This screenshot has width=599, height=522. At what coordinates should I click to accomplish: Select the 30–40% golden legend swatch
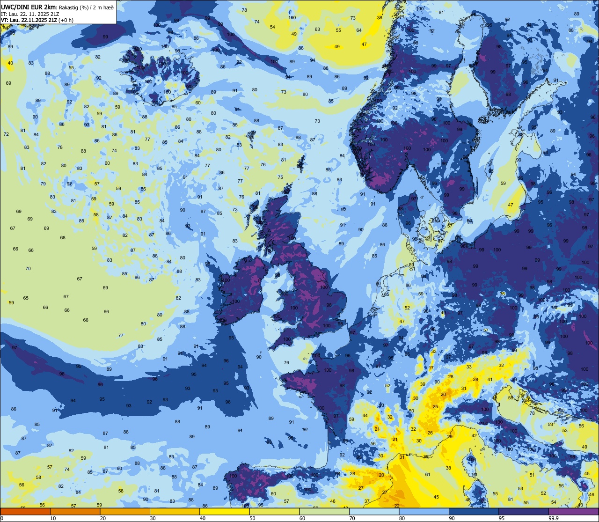pos(175,512)
